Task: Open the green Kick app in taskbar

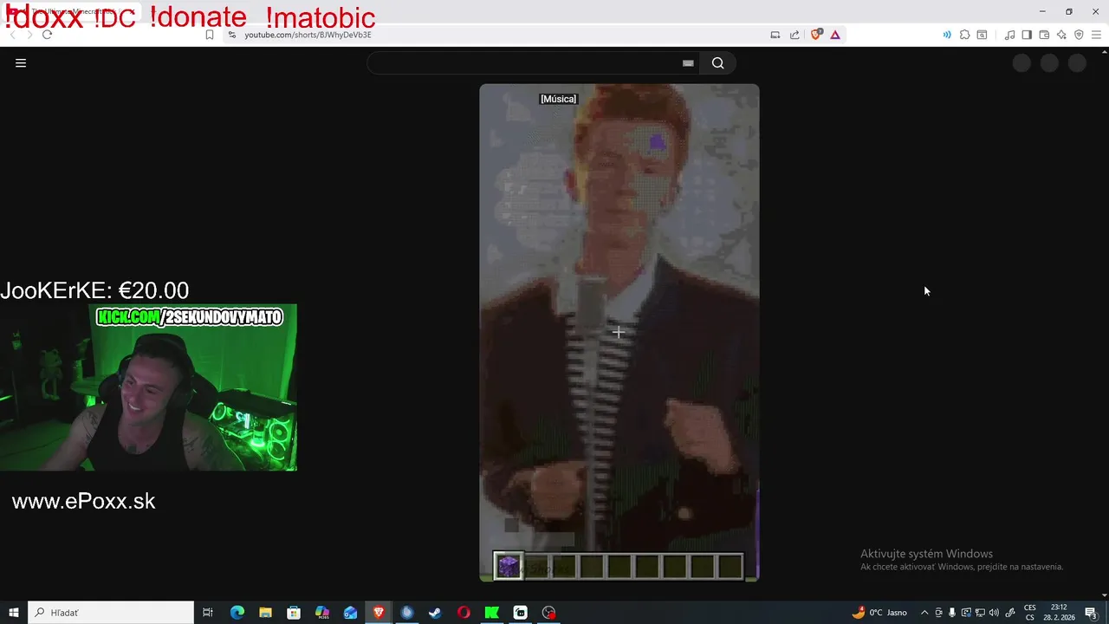Action: tap(491, 613)
